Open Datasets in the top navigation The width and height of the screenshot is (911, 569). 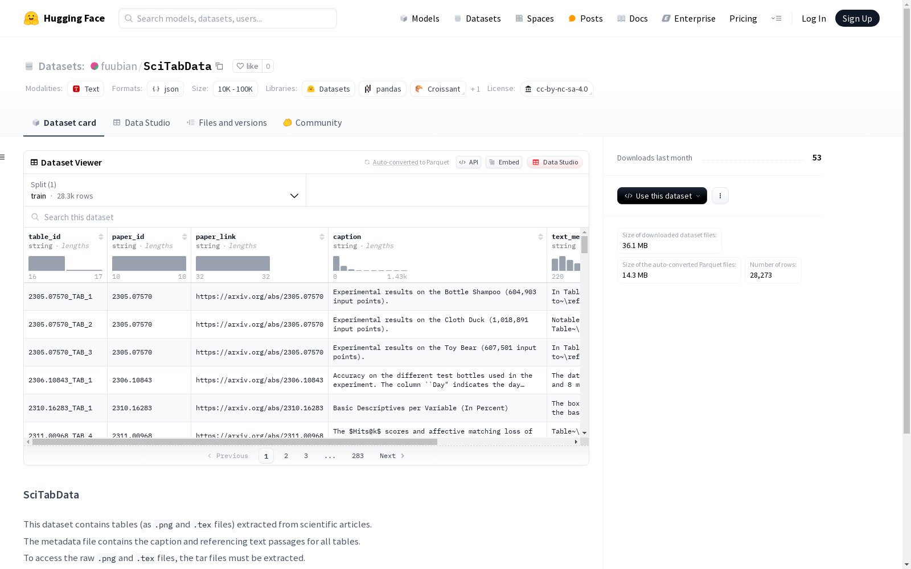point(477,18)
